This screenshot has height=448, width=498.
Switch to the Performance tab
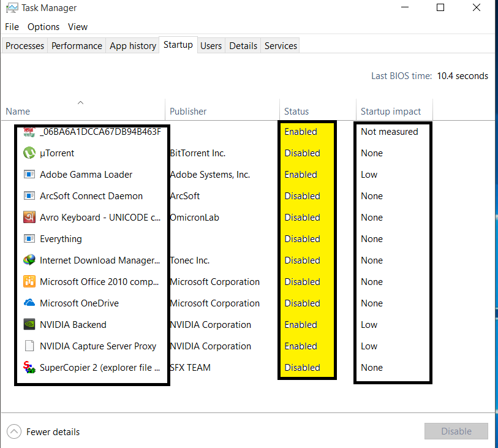tap(77, 46)
